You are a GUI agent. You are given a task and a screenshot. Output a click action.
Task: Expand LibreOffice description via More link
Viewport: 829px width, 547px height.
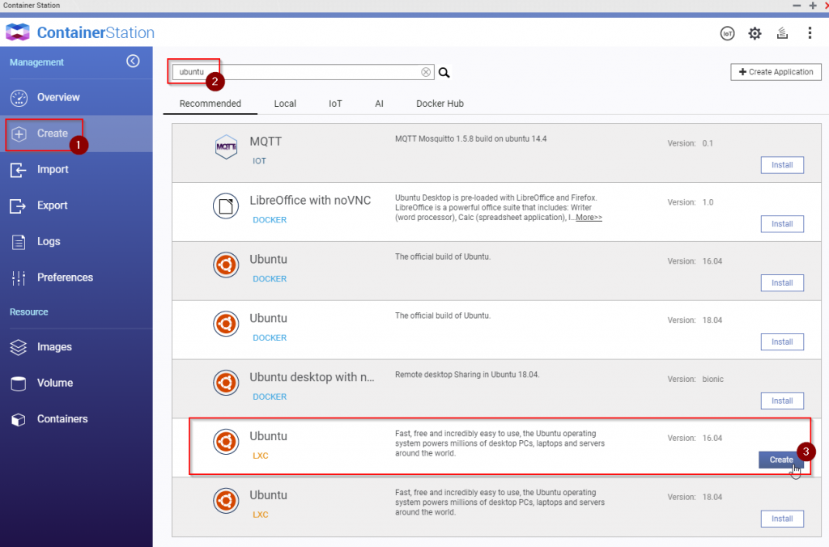[x=589, y=218]
